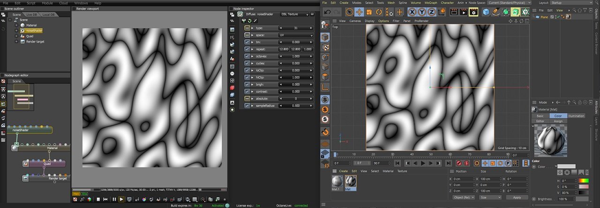Screen dimensions: 600x208
Task: Open the OSL Texture type dropdown
Action: [x=295, y=14]
